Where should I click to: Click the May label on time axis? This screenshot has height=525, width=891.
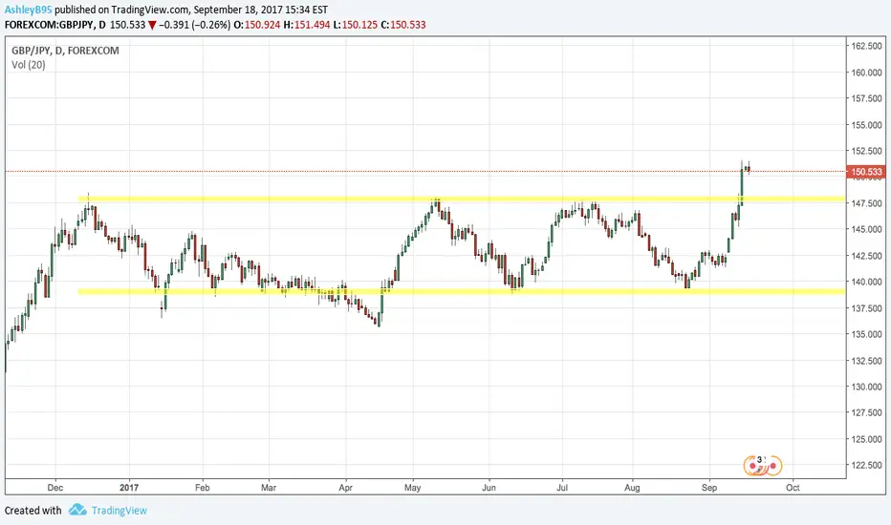point(413,488)
